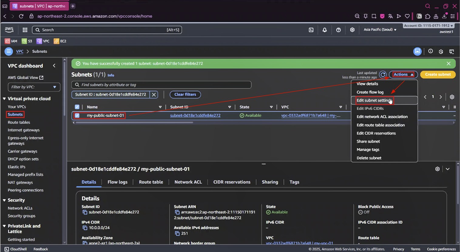Open the info panel icon
This screenshot has width=460, height=252.
click(x=431, y=51)
